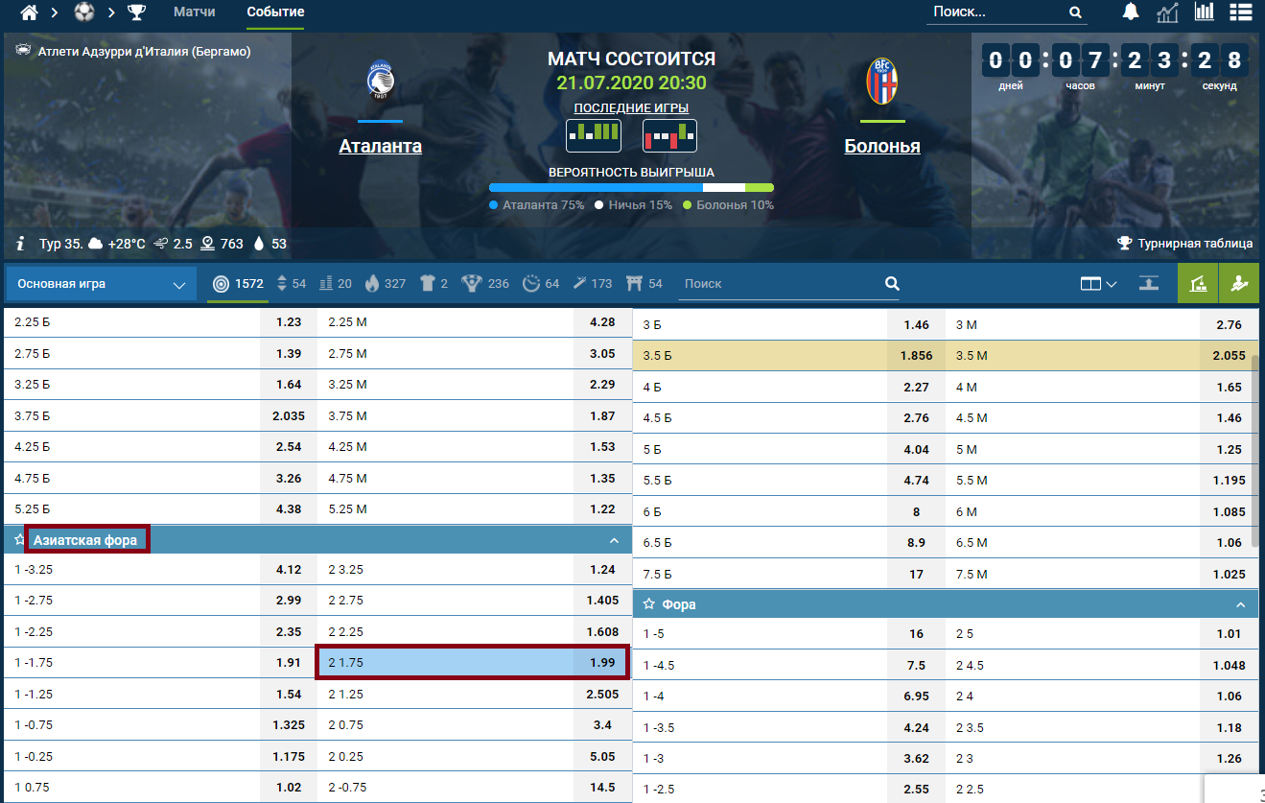Screen dimensions: 1265x803
Task: Click the info icon next to Тур 35
Action: click(20, 244)
